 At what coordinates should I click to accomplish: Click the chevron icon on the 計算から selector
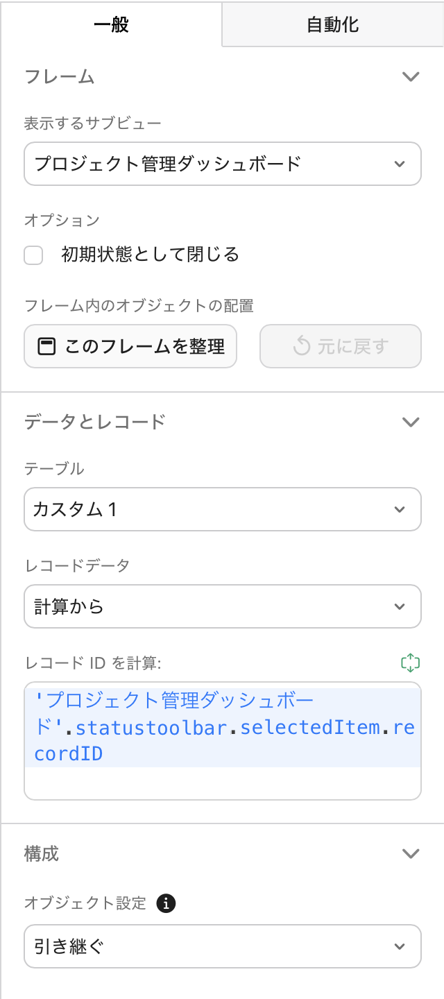point(401,606)
